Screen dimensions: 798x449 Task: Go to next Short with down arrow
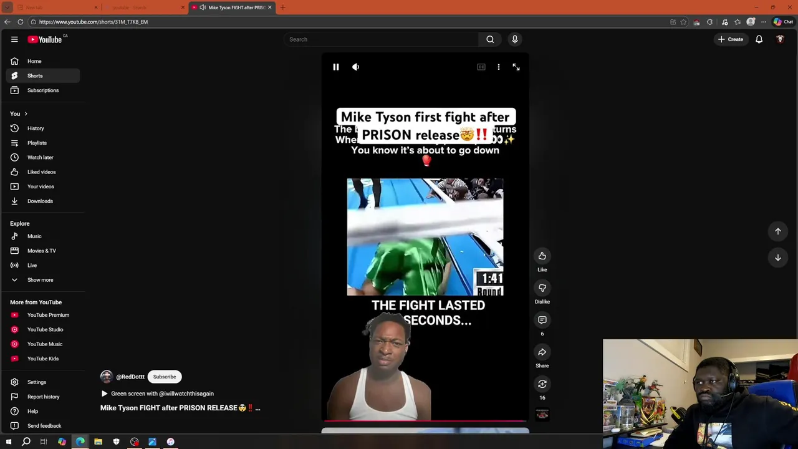pyautogui.click(x=778, y=258)
